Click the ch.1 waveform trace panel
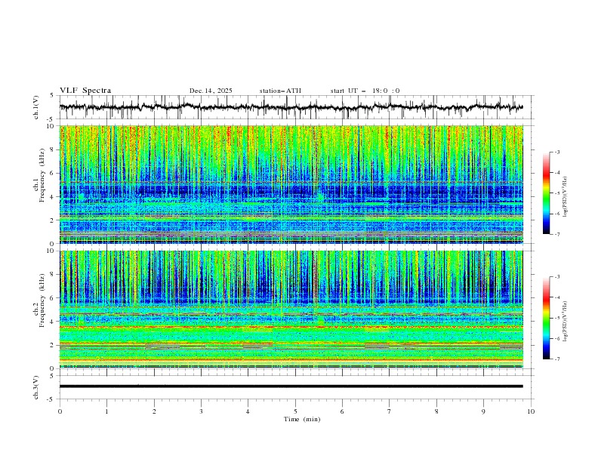 297,107
